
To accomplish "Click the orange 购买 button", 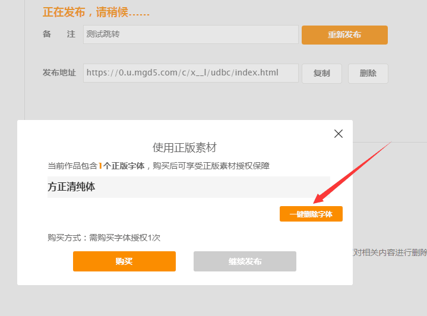I will [x=124, y=261].
